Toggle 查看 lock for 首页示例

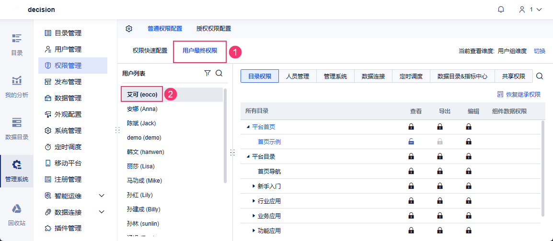tap(411, 142)
